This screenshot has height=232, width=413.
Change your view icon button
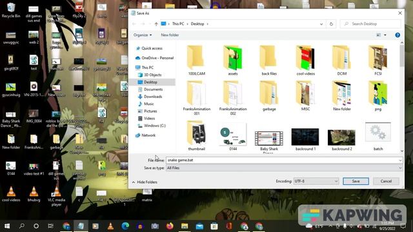pyautogui.click(x=379, y=35)
